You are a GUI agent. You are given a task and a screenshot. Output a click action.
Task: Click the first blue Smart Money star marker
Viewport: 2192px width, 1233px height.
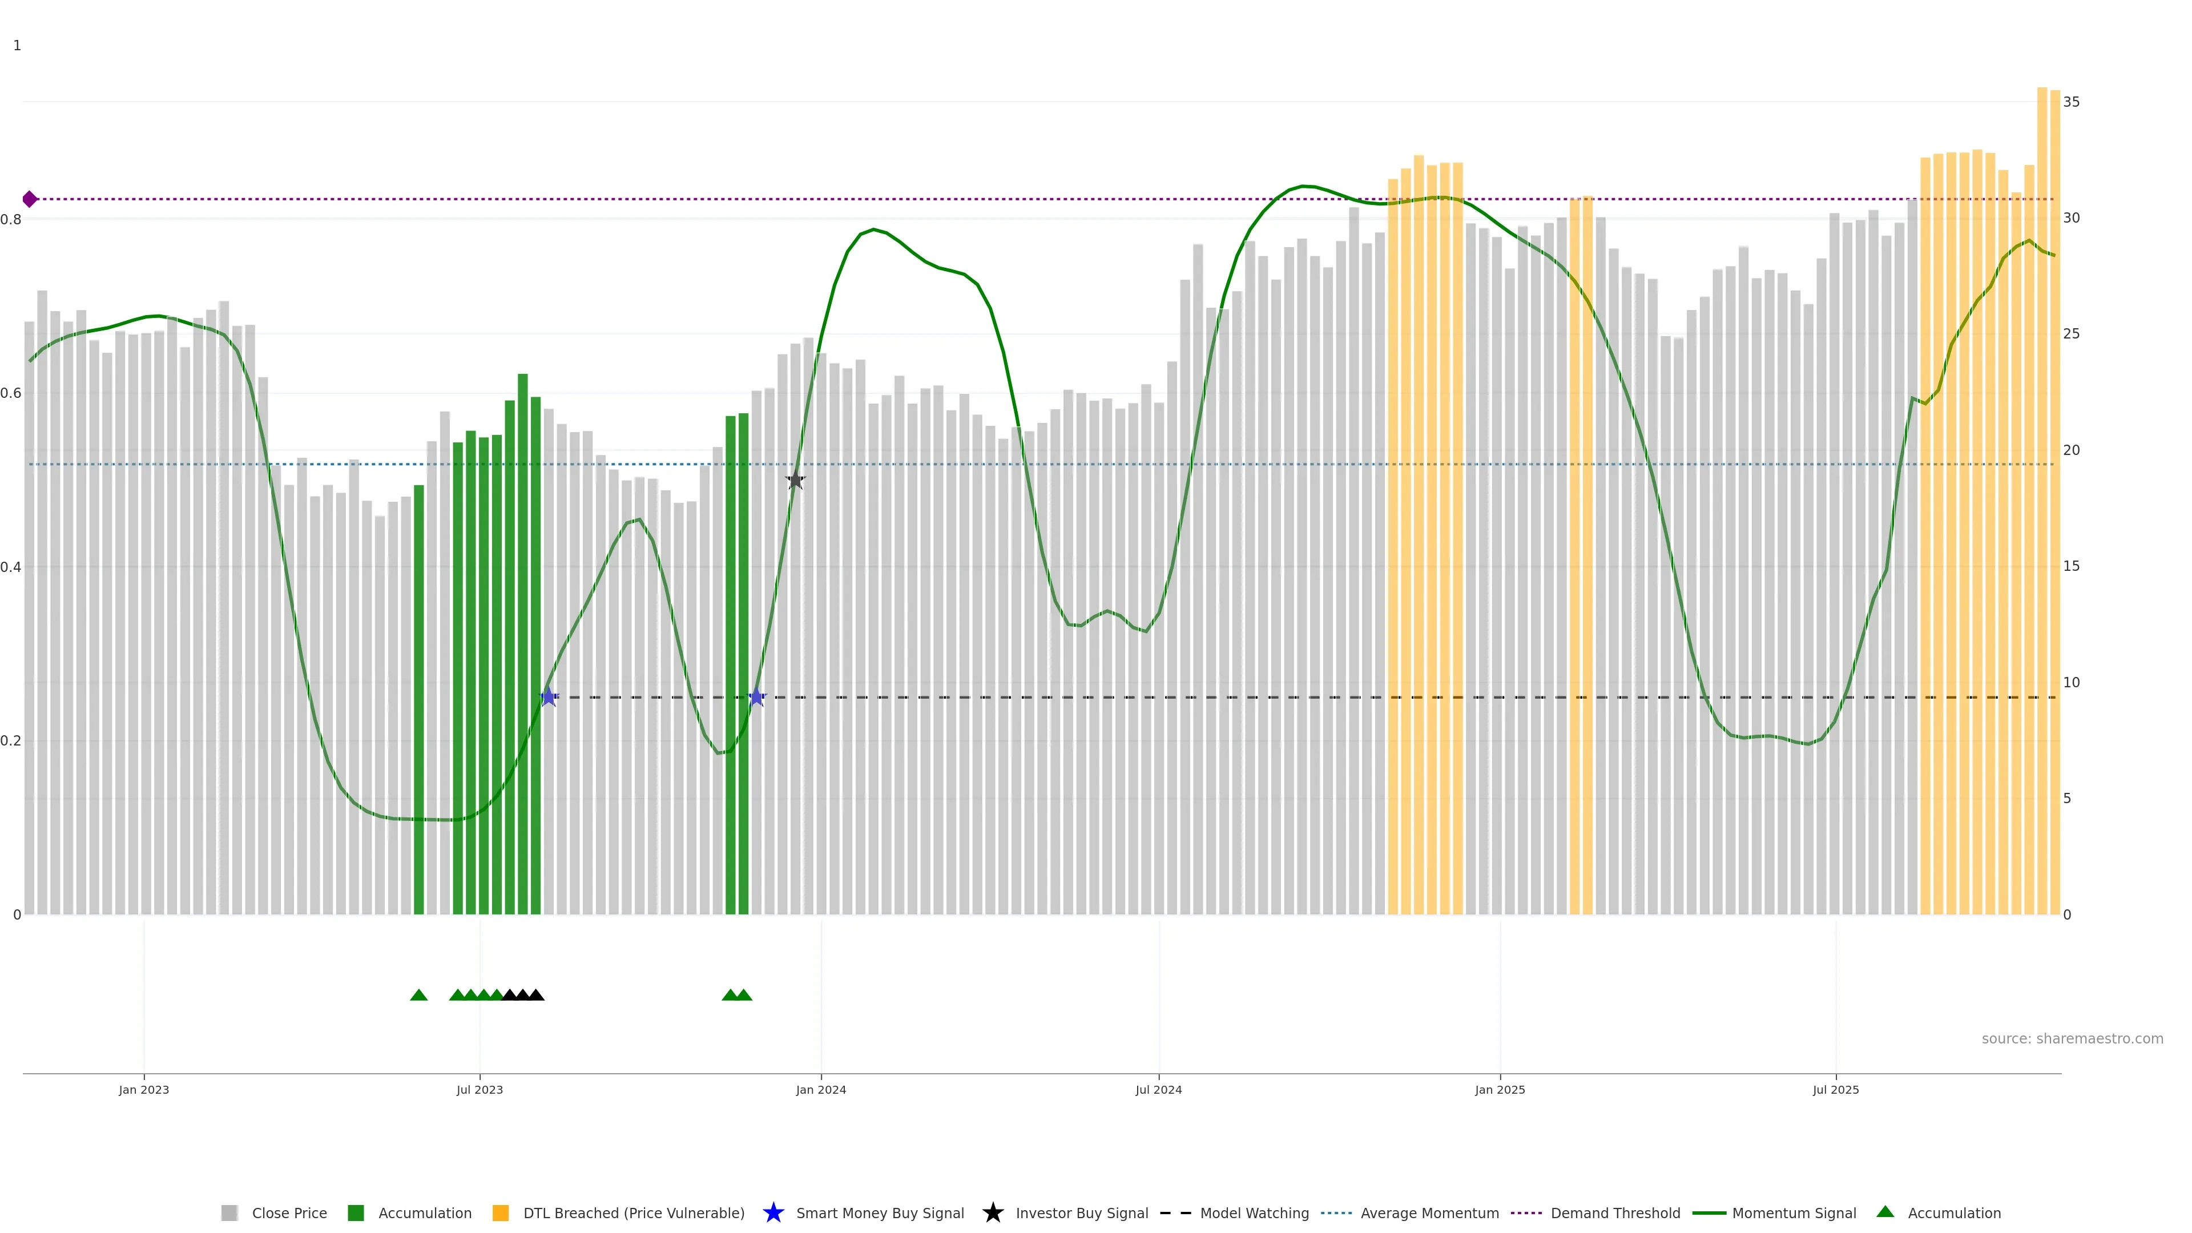(x=549, y=697)
